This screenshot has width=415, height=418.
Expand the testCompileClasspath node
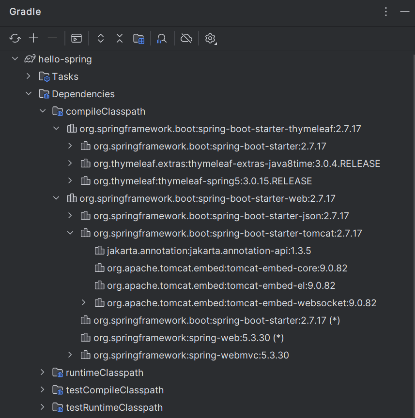pyautogui.click(x=43, y=390)
